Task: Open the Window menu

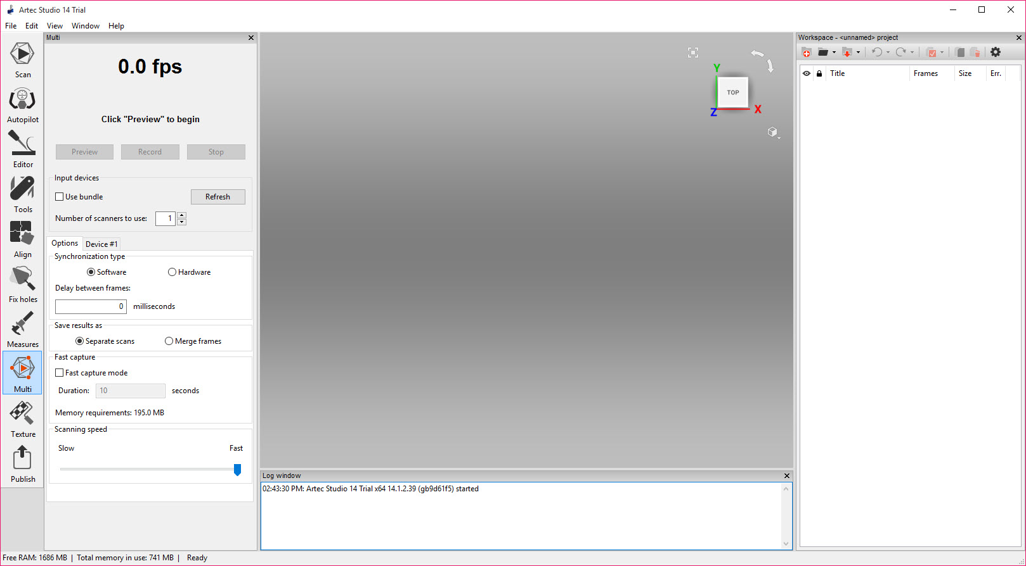Action: click(x=85, y=26)
